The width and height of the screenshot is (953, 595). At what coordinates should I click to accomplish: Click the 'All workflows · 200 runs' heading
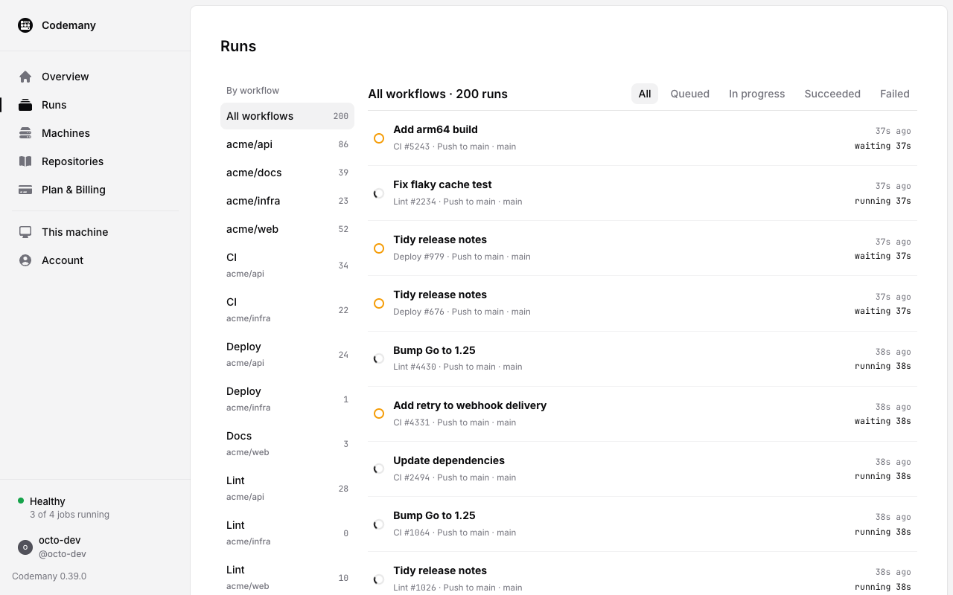pos(438,94)
